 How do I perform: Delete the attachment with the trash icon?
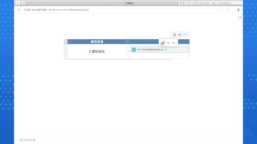tap(174, 43)
